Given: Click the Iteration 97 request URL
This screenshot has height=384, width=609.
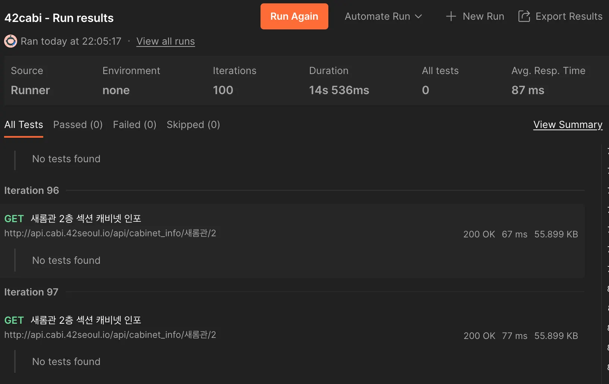Looking at the screenshot, I should [110, 335].
